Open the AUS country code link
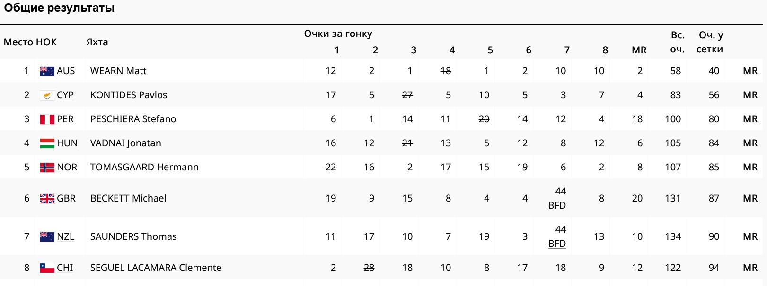Image resolution: width=767 pixels, height=286 pixels. (x=66, y=71)
